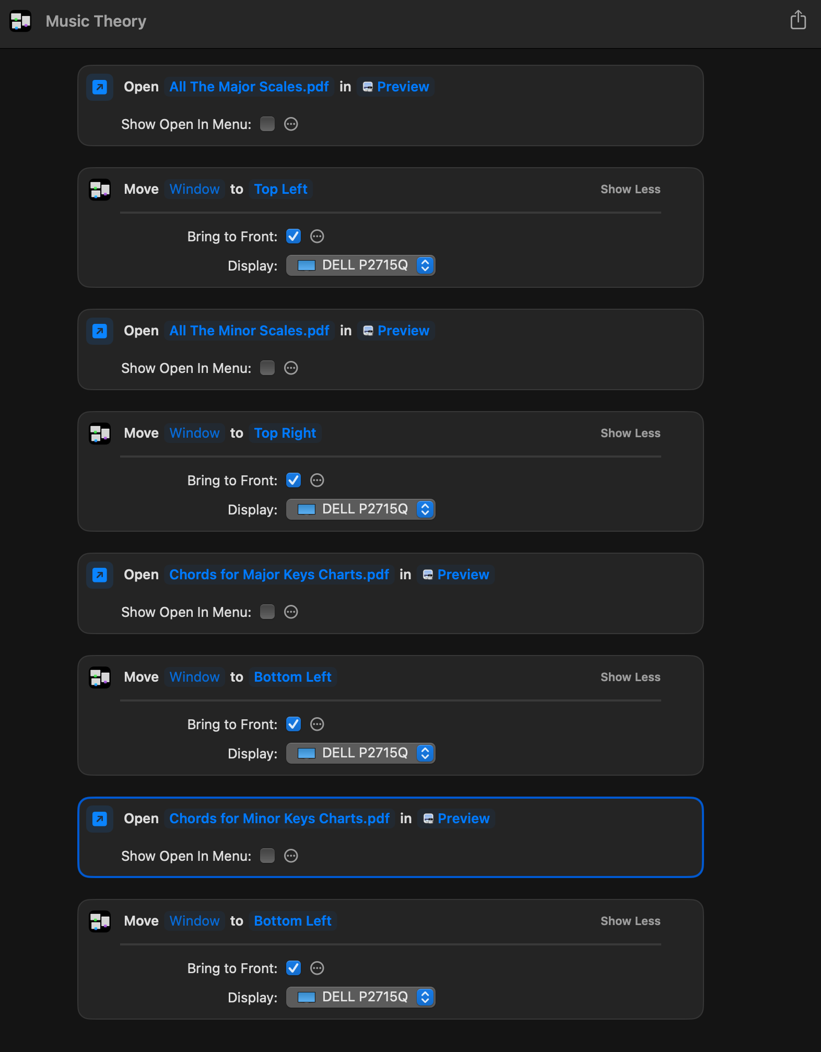Open the Display dropdown in the Top Right move action
821x1052 pixels.
pos(360,509)
